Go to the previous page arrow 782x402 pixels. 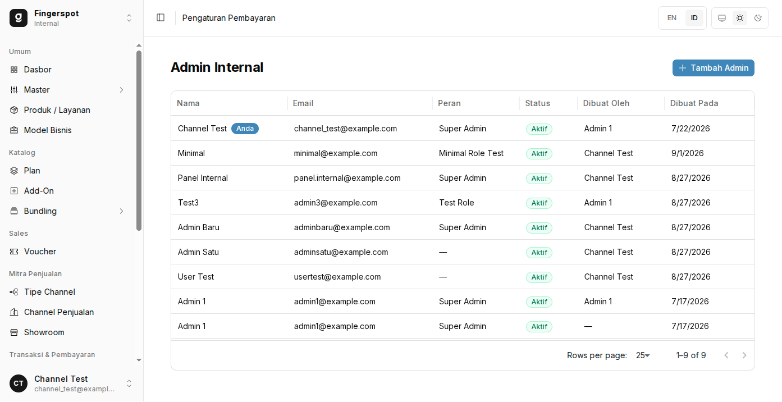pyautogui.click(x=726, y=355)
